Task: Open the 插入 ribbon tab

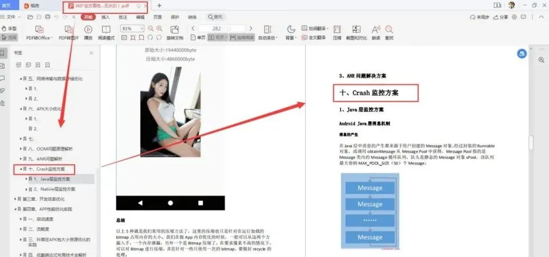Action: coord(105,17)
